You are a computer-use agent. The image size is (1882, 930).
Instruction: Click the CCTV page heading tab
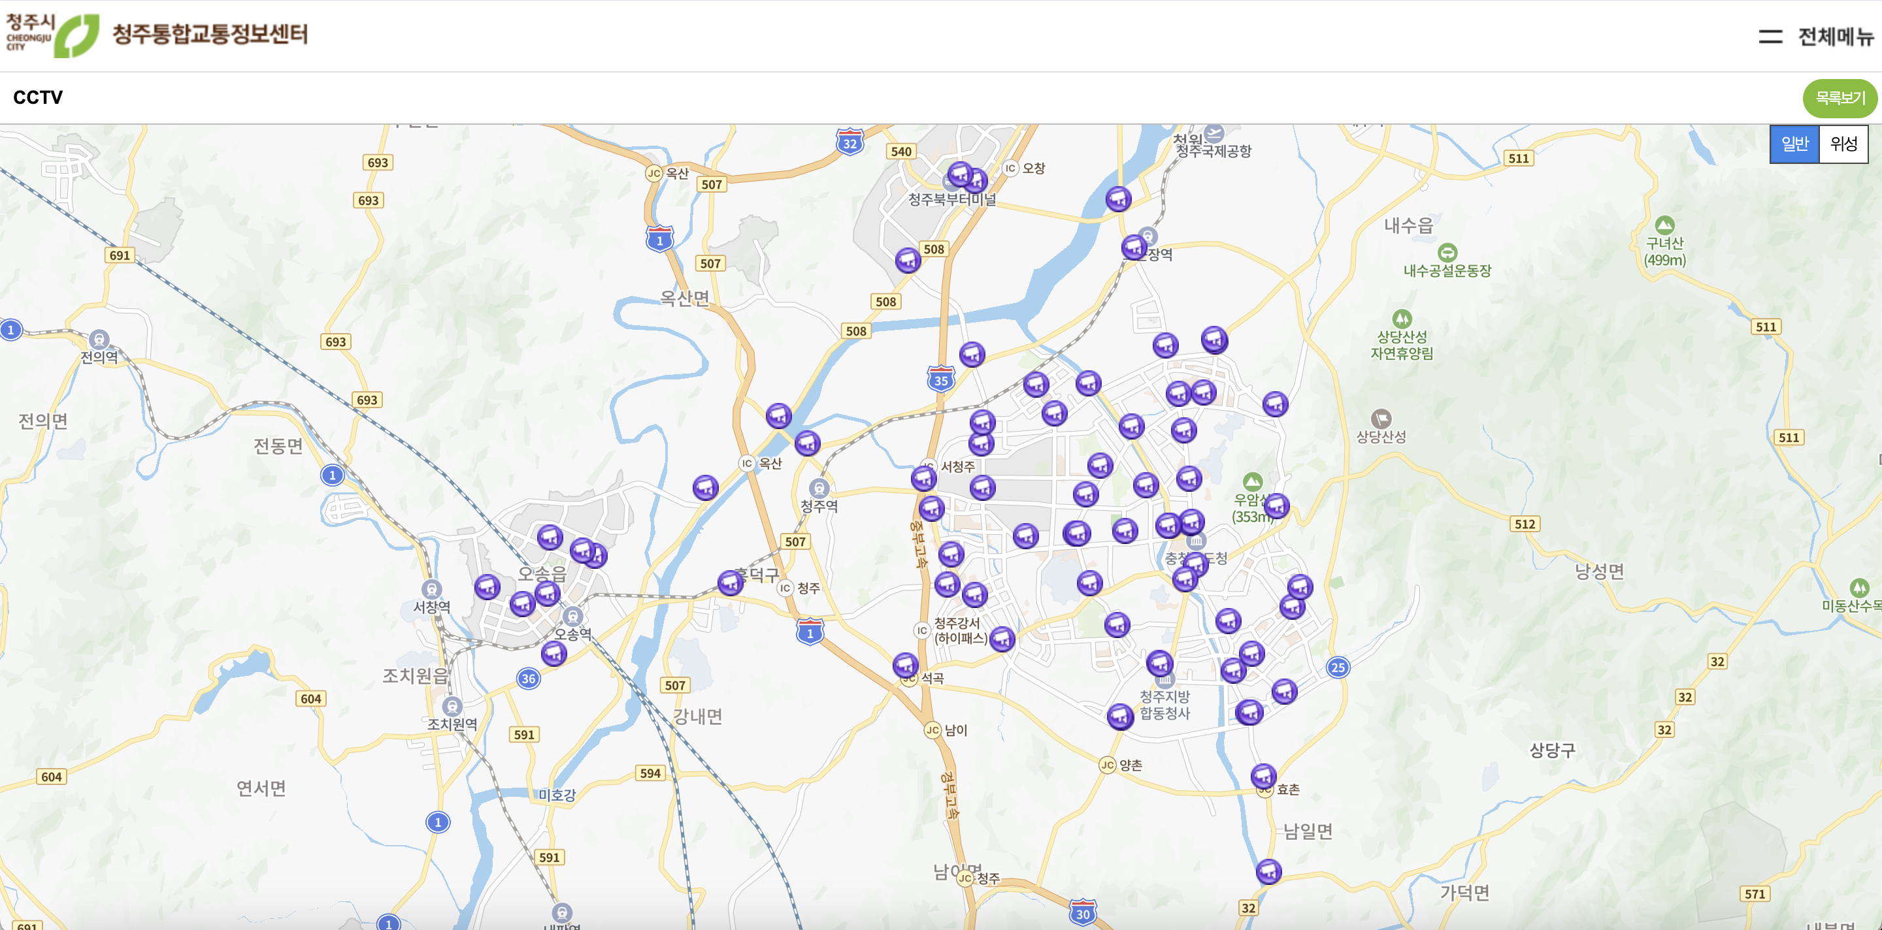coord(38,98)
